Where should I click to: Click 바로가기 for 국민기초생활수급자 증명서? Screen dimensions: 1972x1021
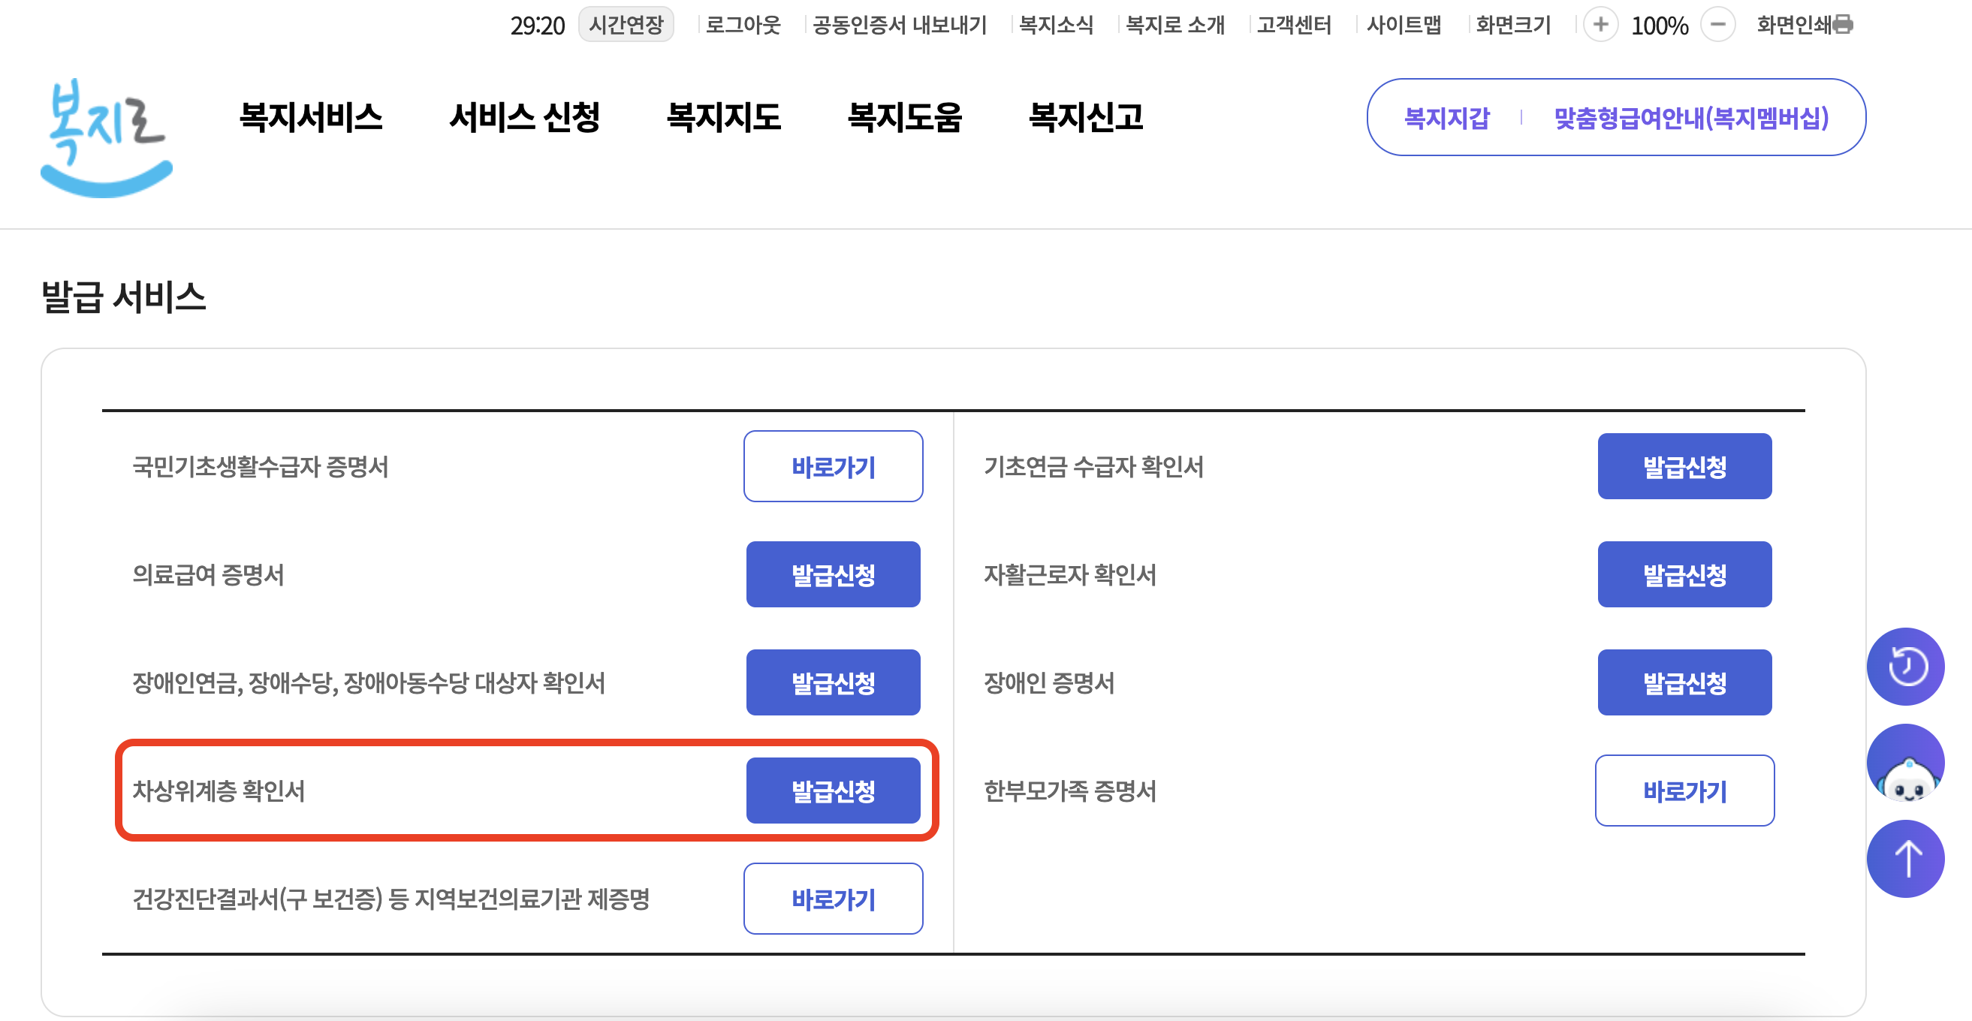click(833, 466)
